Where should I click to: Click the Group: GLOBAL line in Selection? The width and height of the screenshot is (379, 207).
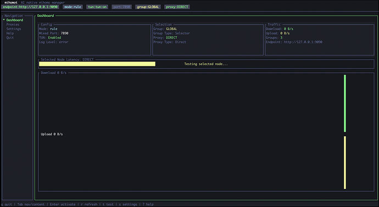click(165, 28)
